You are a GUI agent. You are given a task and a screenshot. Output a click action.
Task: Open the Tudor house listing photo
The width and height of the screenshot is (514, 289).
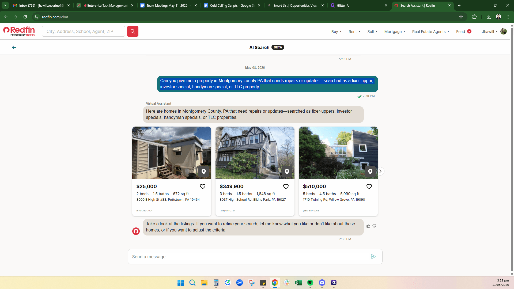[255, 153]
